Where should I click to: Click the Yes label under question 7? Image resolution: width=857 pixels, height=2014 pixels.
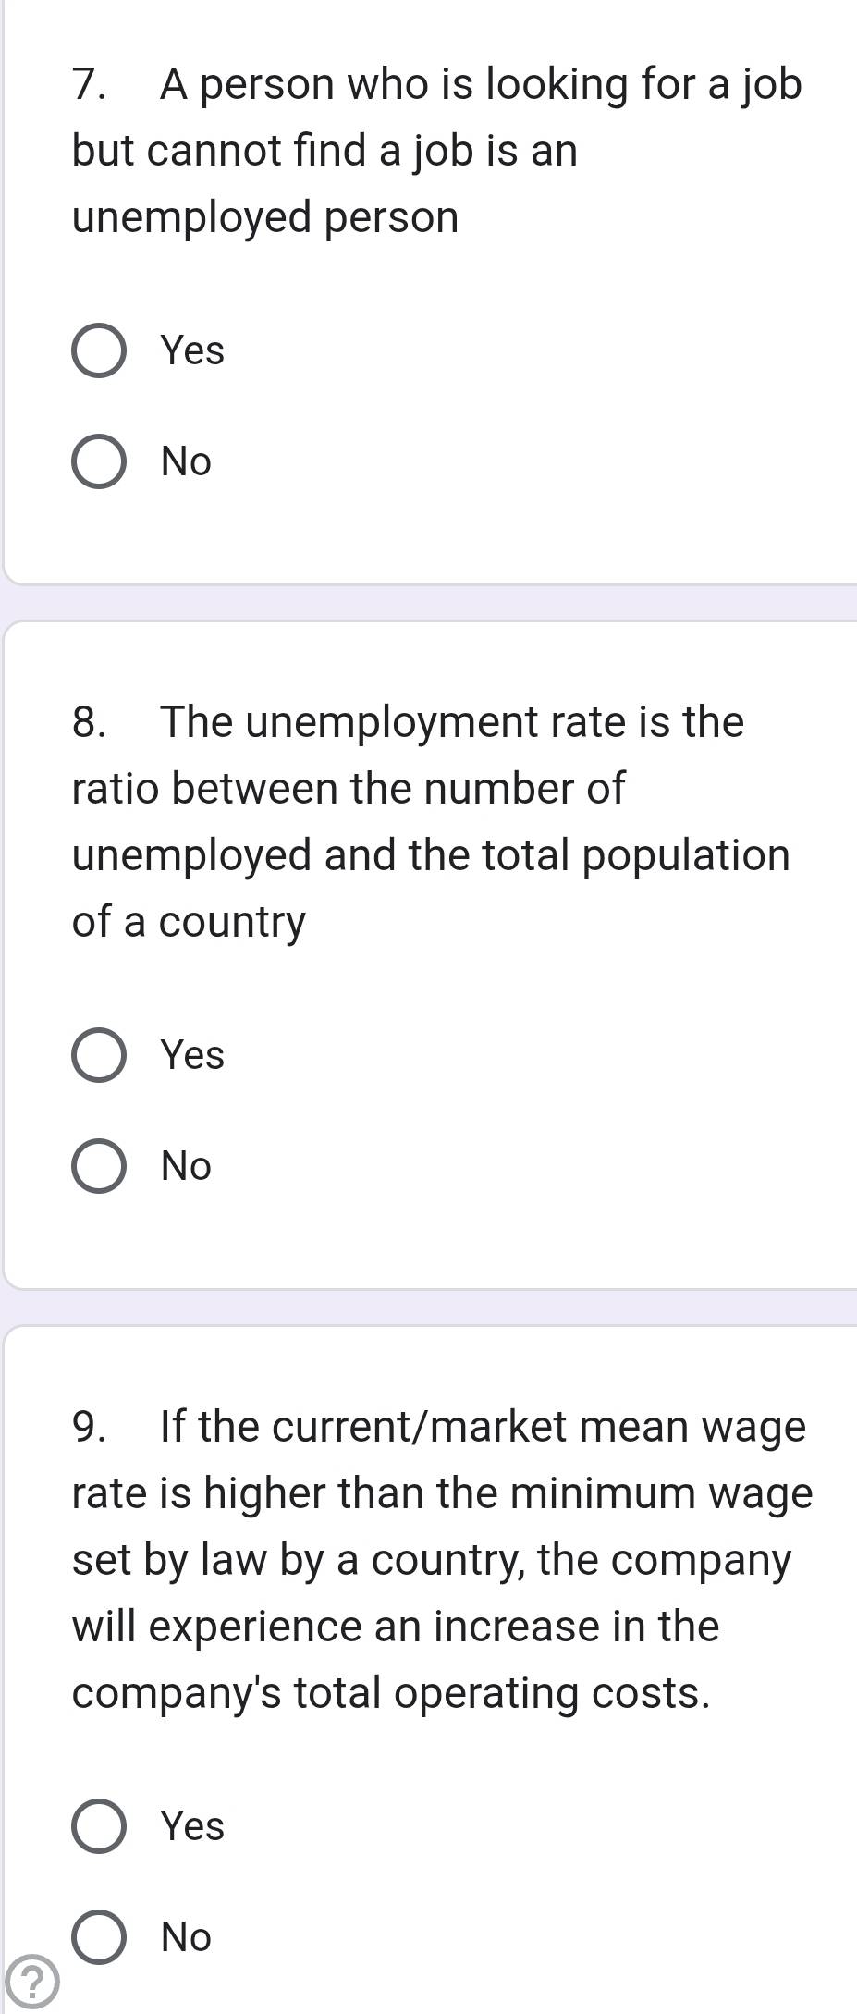(x=192, y=351)
